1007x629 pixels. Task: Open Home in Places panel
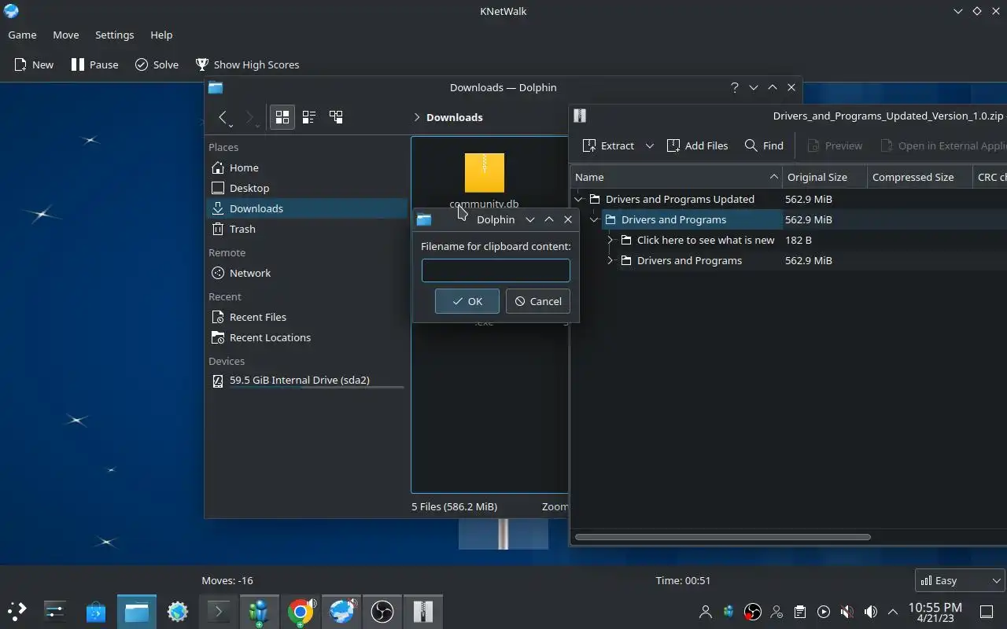(307, 167)
